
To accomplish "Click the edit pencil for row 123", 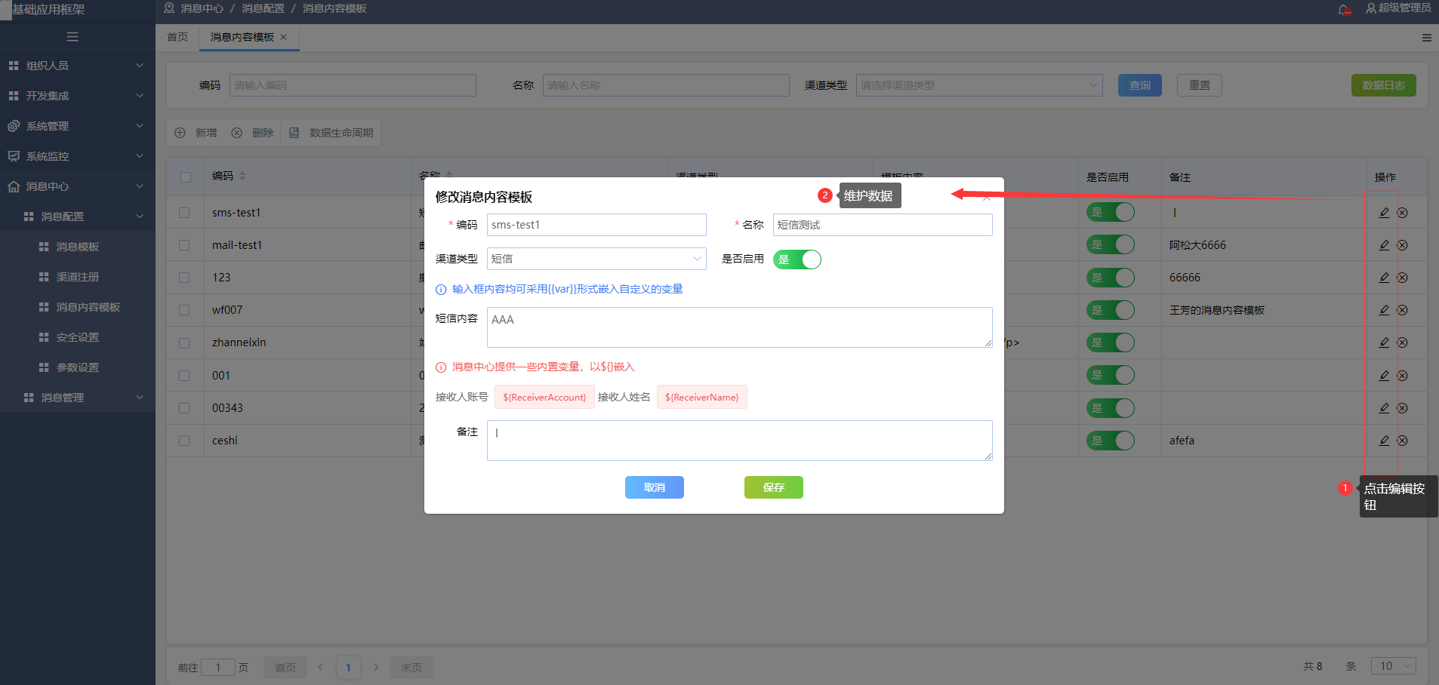I will [1384, 278].
